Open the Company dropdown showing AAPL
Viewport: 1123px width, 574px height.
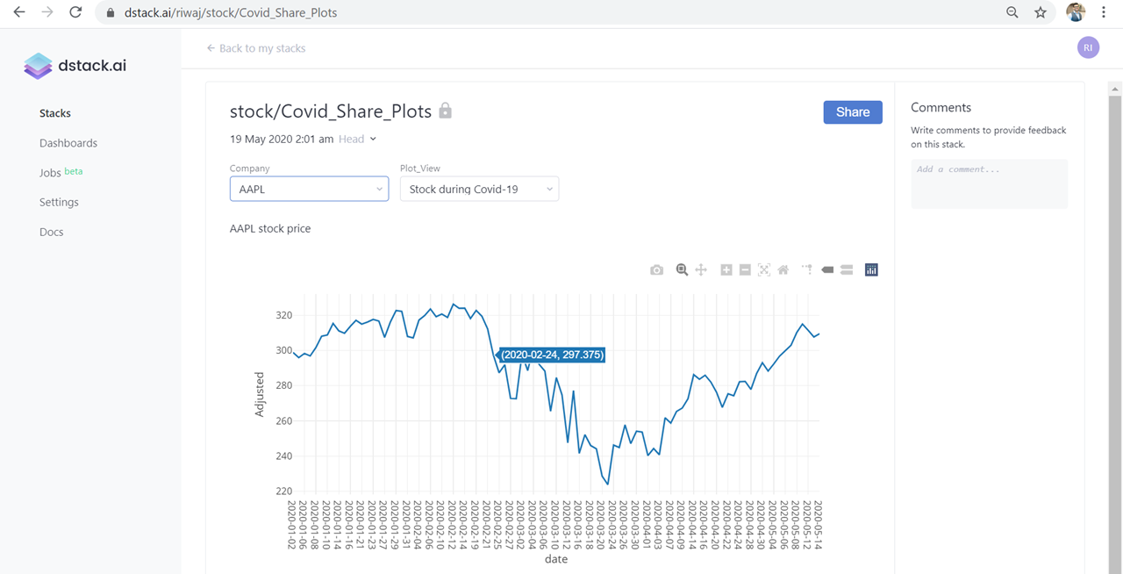click(x=309, y=189)
